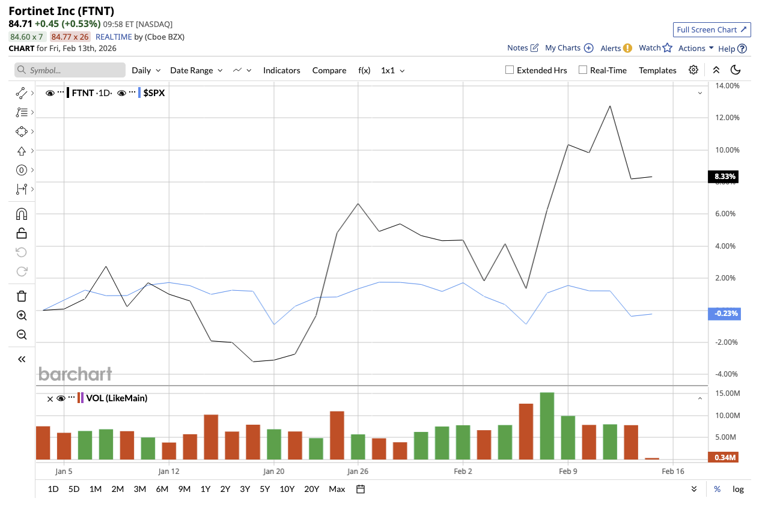This screenshot has height=519, width=780.
Task: Toggle percent scale mode
Action: point(718,489)
